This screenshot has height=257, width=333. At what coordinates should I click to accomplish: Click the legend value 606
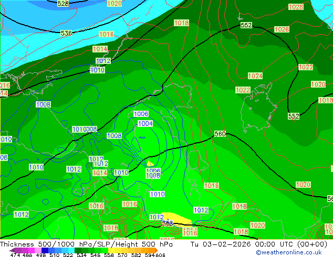click(x=160, y=255)
